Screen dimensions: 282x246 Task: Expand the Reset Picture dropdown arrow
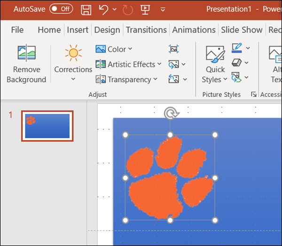coord(185,79)
